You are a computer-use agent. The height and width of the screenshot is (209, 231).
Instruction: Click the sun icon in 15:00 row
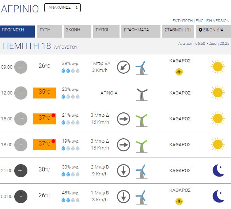click(217, 119)
